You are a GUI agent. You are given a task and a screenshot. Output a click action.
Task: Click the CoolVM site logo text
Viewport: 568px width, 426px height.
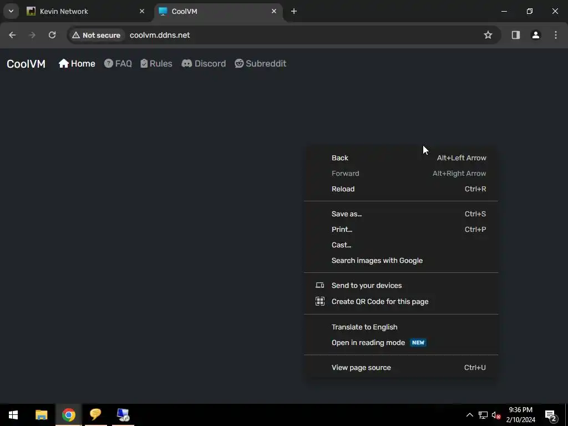coord(26,64)
